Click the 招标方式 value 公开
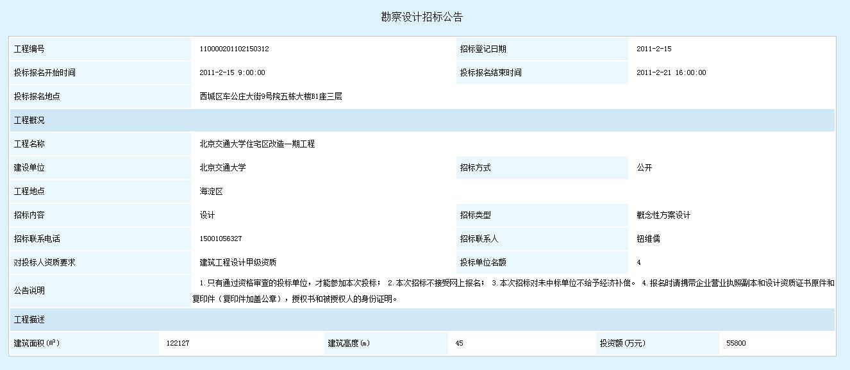 (x=644, y=168)
